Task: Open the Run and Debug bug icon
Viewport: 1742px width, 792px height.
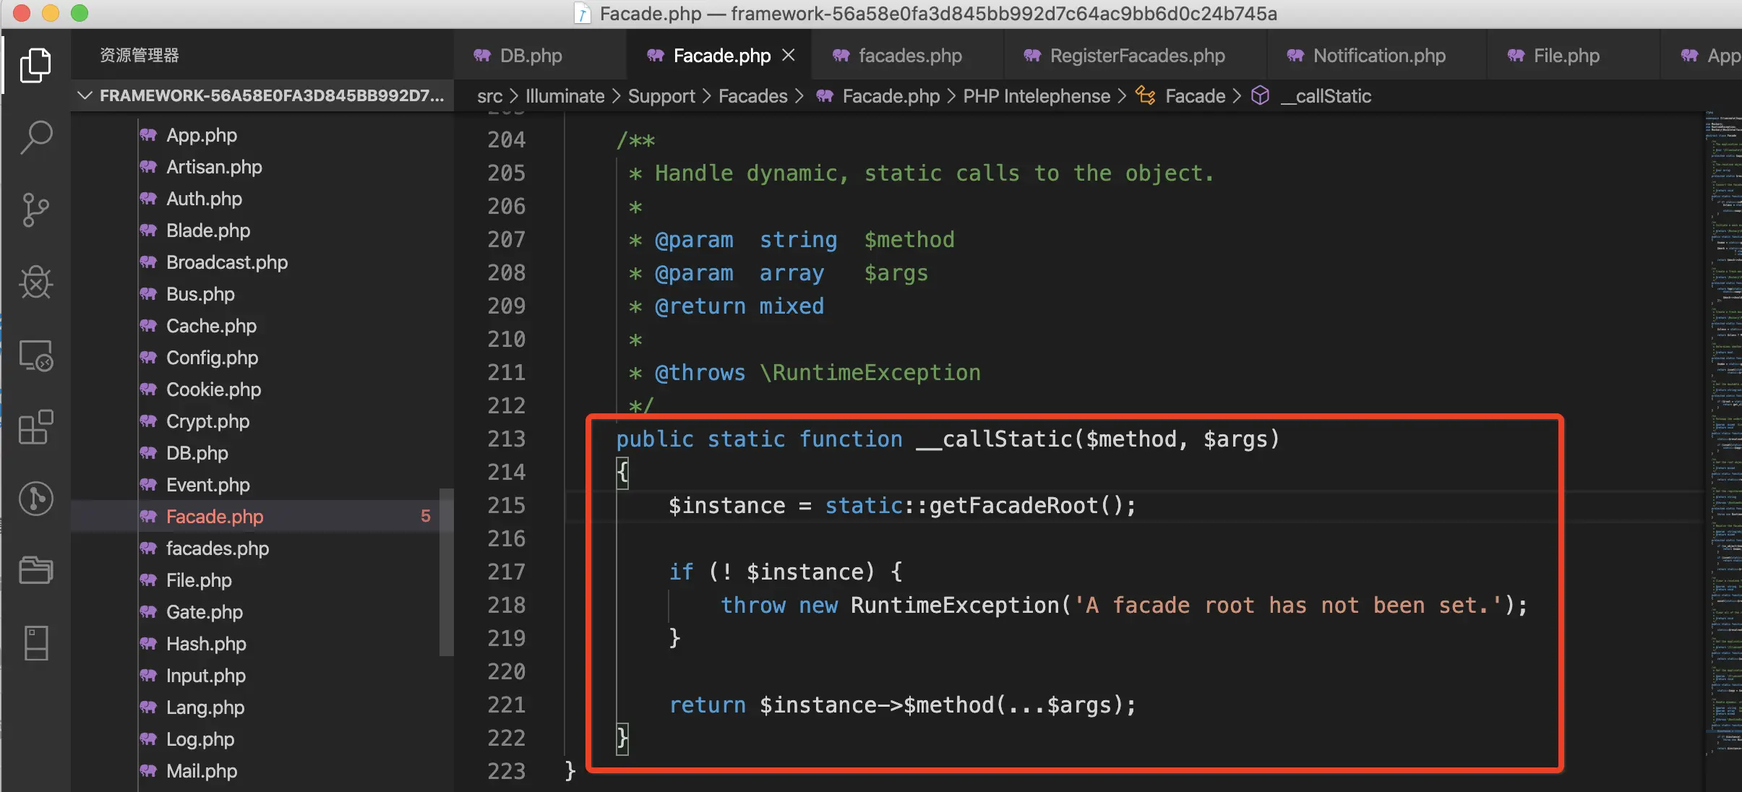Action: [35, 282]
